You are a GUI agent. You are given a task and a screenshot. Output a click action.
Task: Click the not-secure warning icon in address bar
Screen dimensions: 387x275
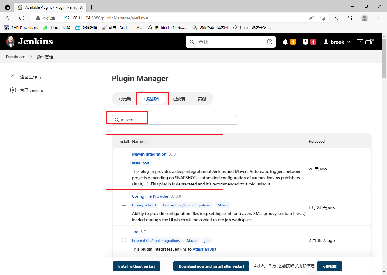tap(38, 18)
